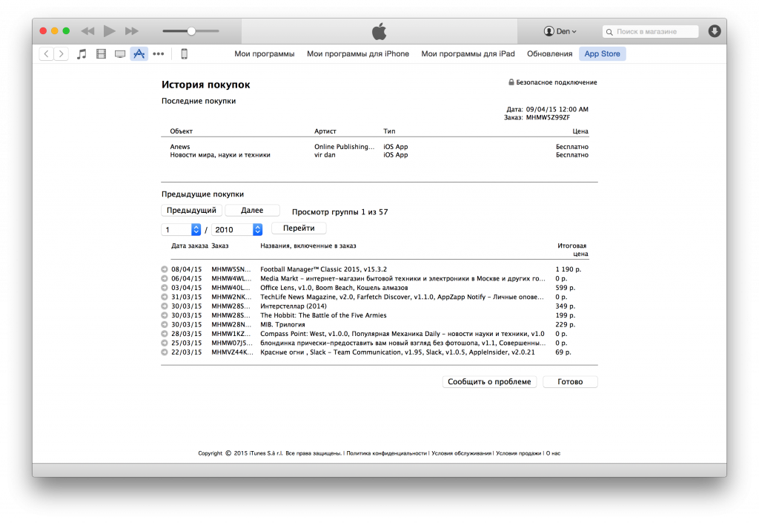This screenshot has width=759, height=523.
Task: Click the 69 р. price
Action: pyautogui.click(x=563, y=352)
